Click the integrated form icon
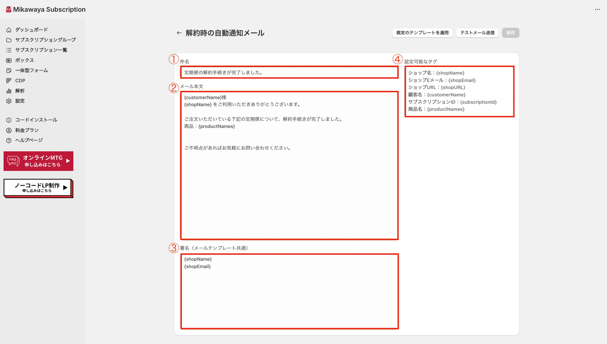This screenshot has width=607, height=344. [x=9, y=70]
